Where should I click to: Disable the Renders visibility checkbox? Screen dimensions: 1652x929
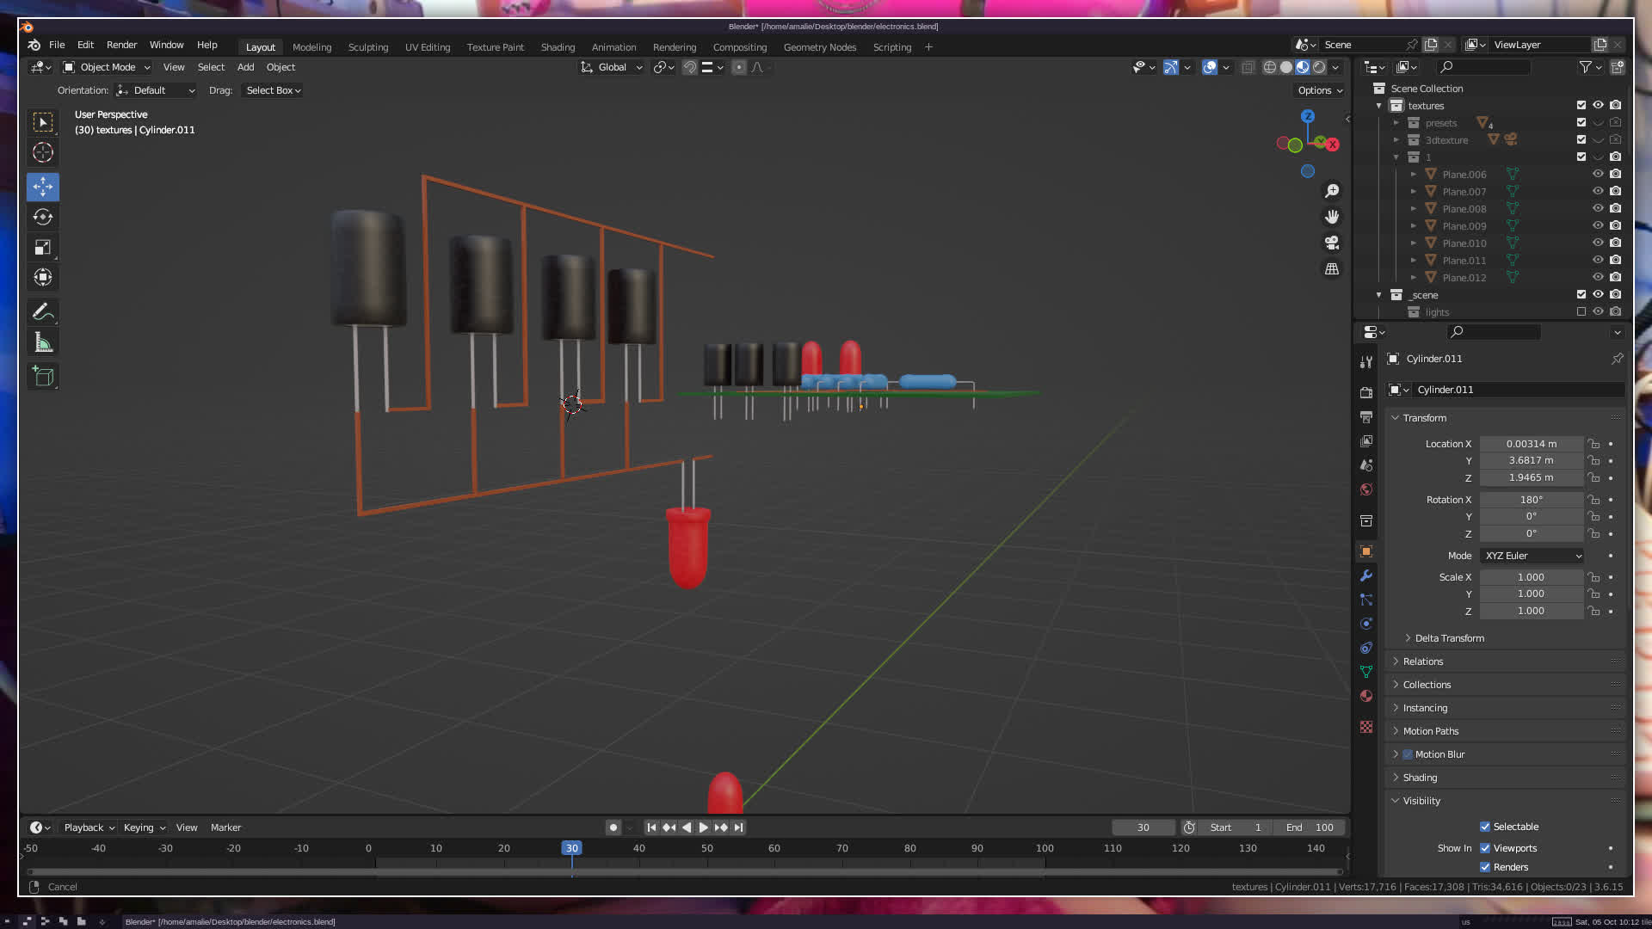point(1485,867)
